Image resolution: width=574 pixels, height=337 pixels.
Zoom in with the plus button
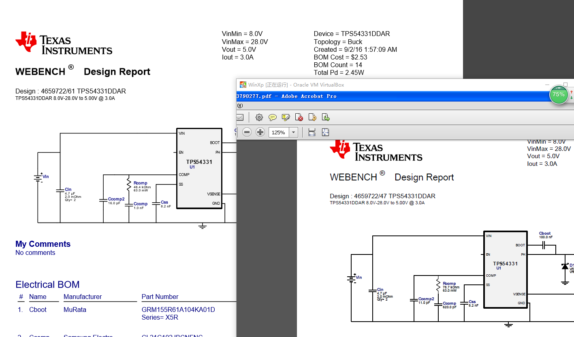click(260, 132)
